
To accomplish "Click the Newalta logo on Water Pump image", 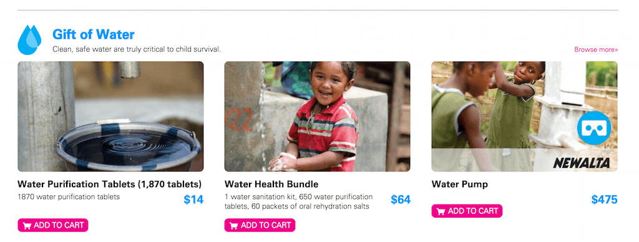I will click(x=582, y=163).
